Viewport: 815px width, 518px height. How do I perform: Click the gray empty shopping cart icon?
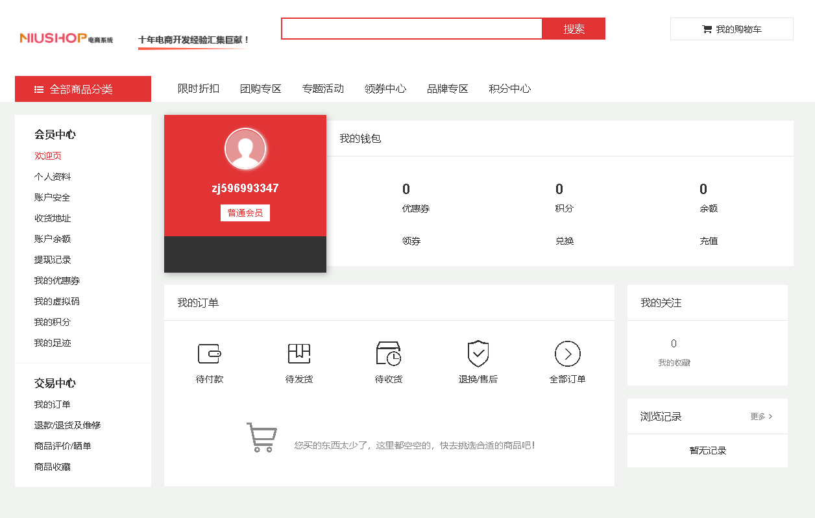pos(262,437)
